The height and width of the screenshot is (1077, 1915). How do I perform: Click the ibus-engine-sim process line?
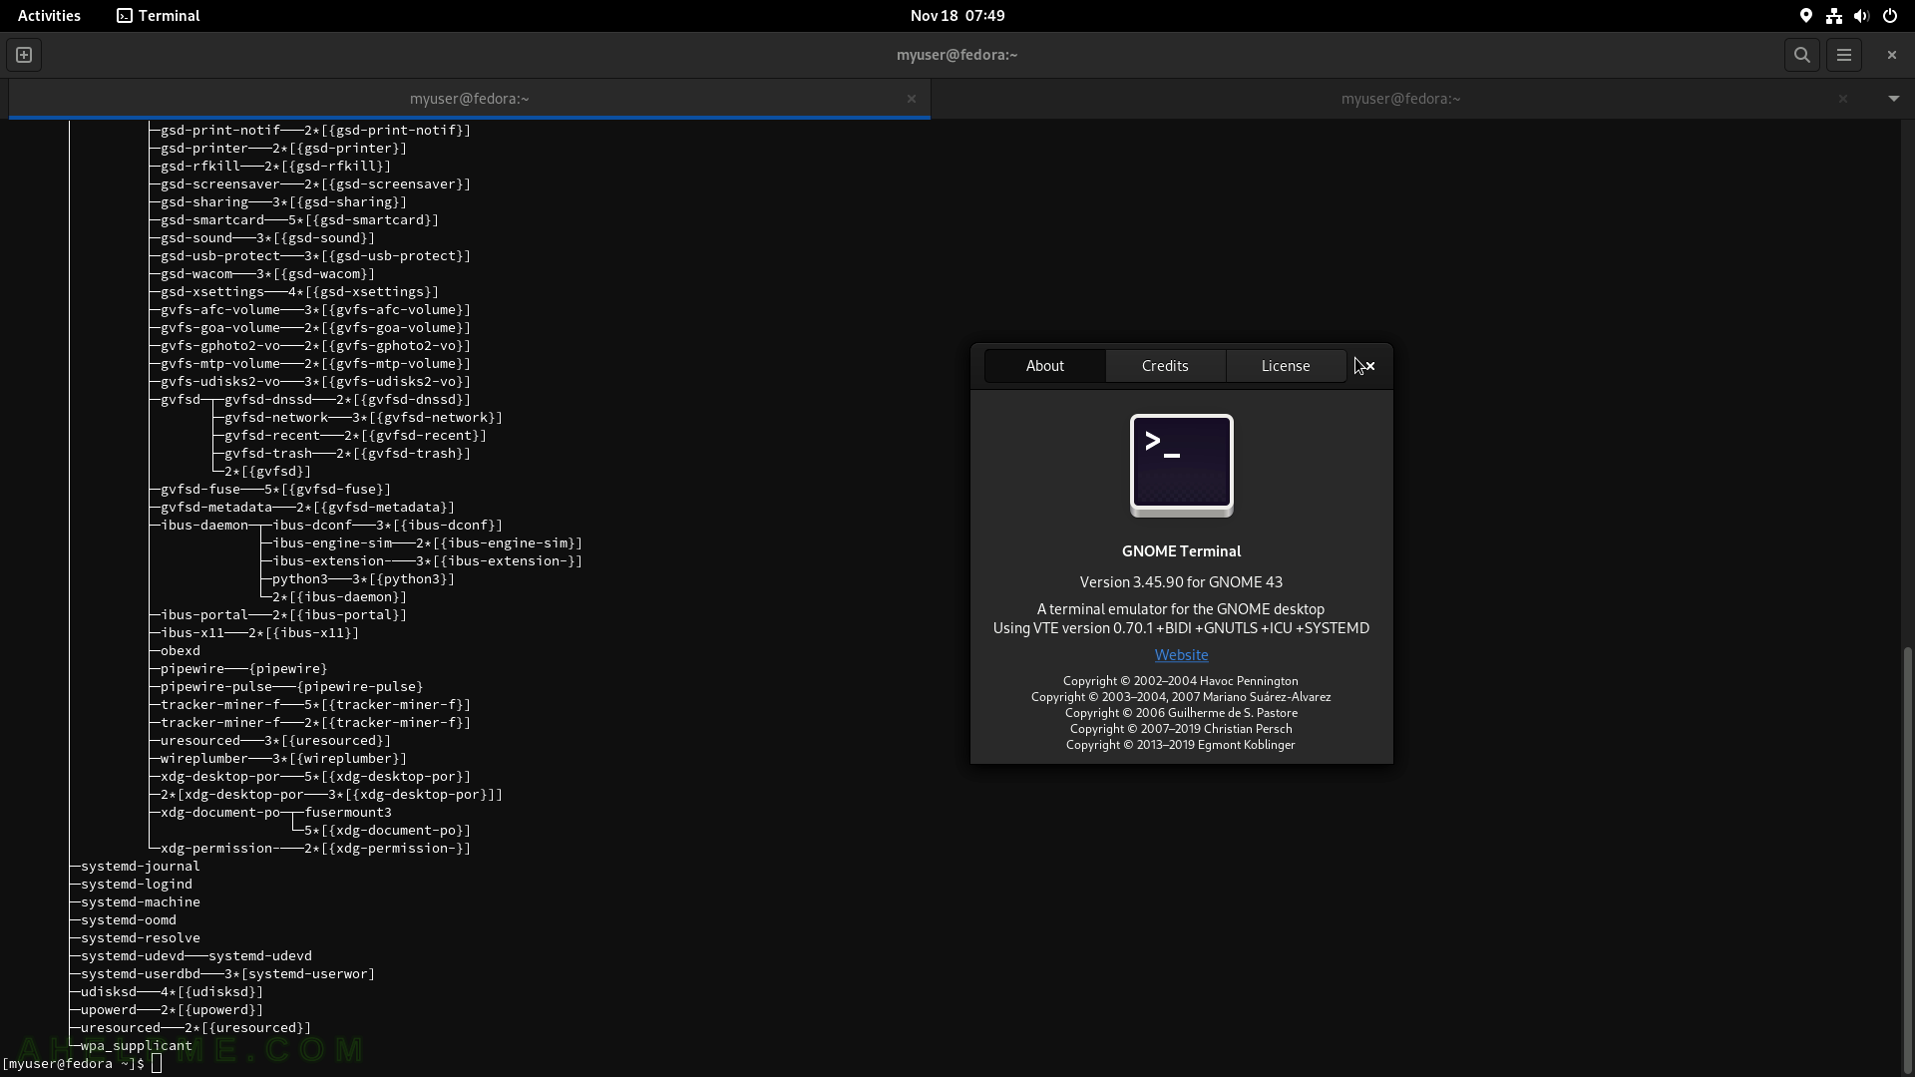click(427, 543)
